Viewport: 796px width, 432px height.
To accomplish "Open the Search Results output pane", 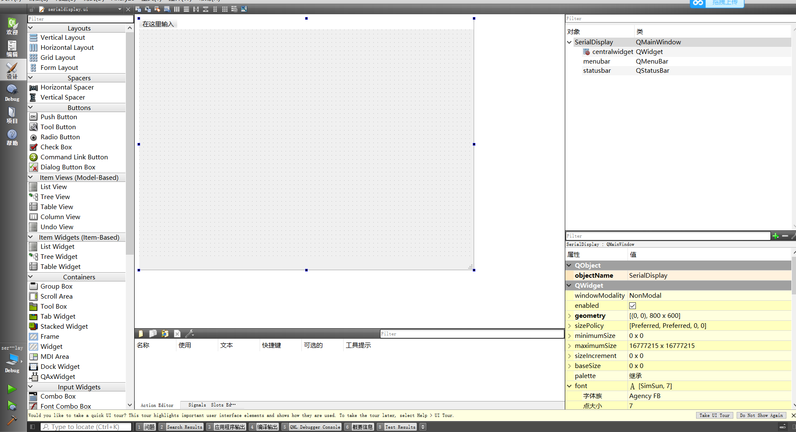I will coord(181,427).
